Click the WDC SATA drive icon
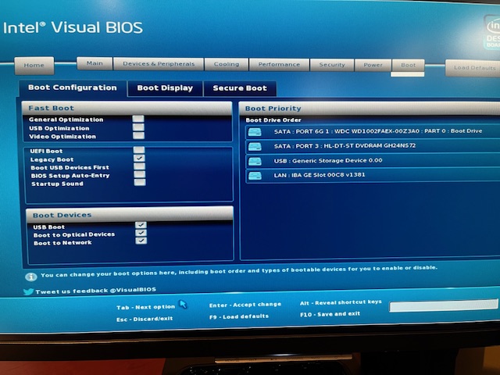Screen dimensions: 500x375 pos(255,132)
